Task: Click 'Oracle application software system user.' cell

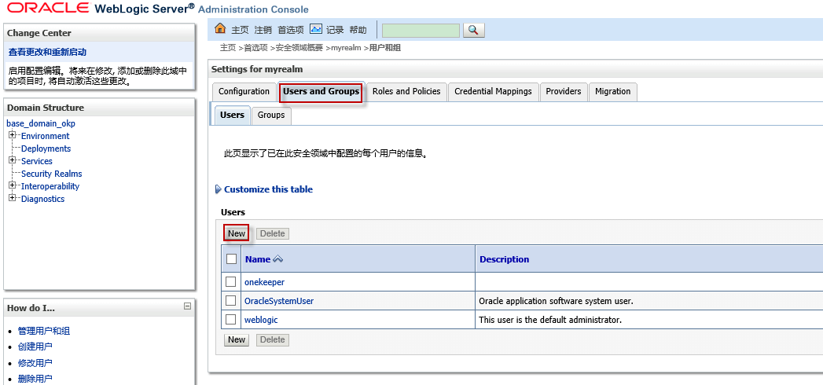Action: (x=557, y=301)
